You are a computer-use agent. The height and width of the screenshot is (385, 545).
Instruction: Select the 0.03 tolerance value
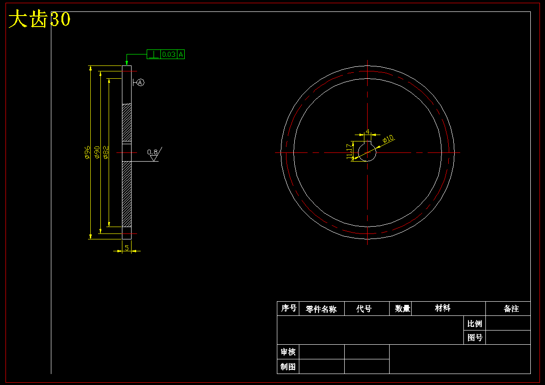pos(169,54)
